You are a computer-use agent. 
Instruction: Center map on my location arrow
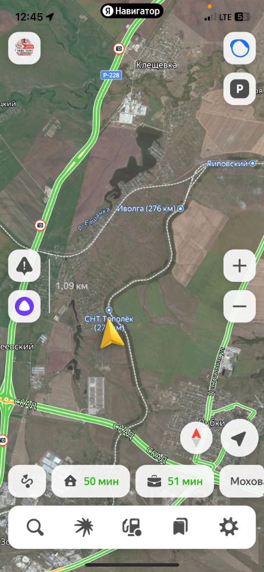click(x=239, y=438)
